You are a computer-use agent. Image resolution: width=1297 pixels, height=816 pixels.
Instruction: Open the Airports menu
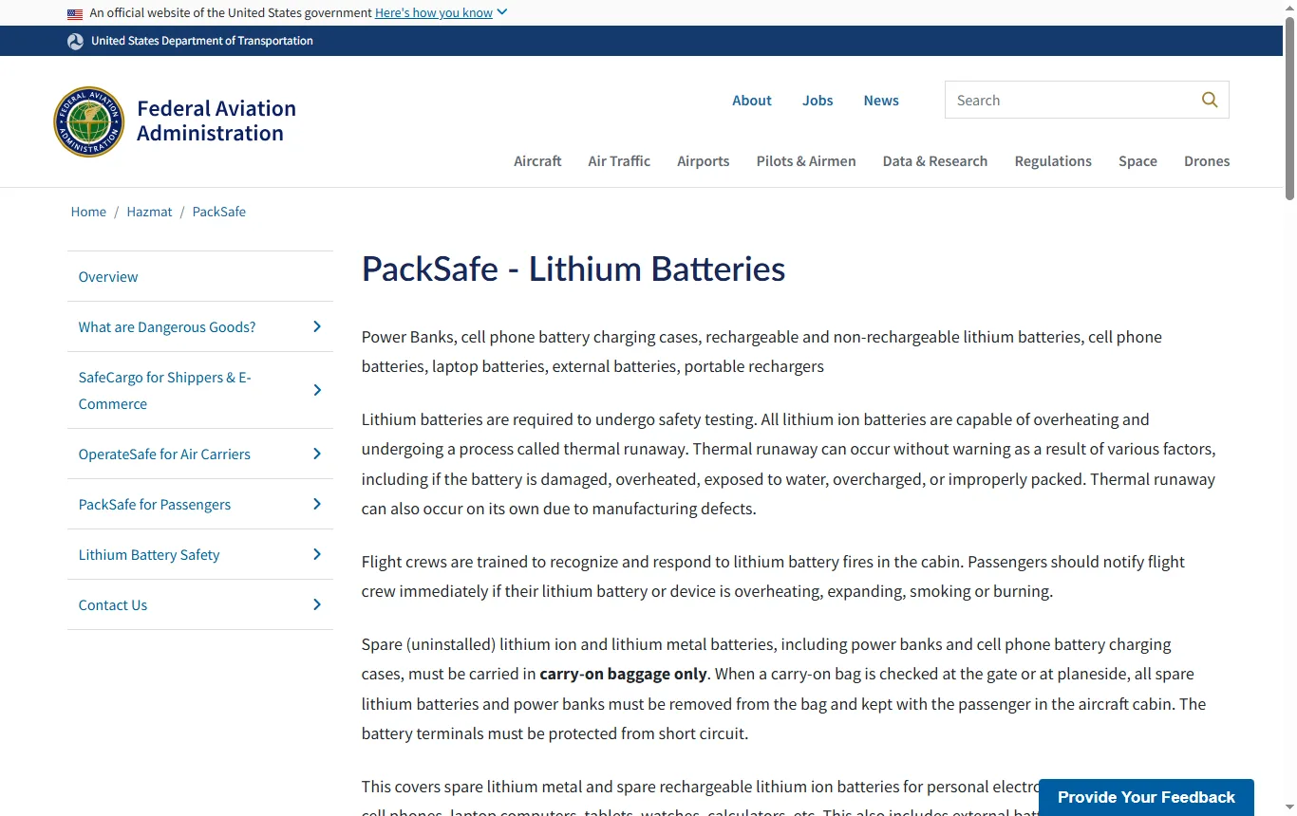pyautogui.click(x=704, y=161)
